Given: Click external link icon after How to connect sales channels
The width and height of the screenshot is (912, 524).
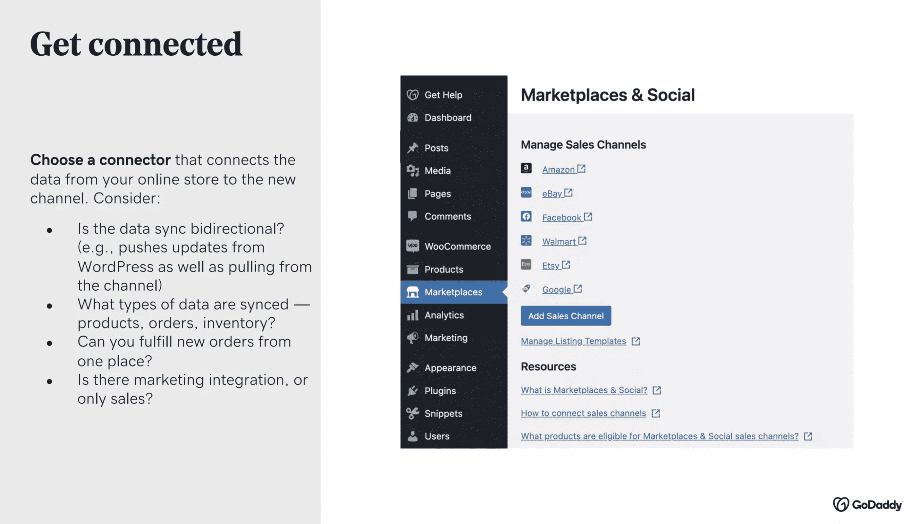Looking at the screenshot, I should pyautogui.click(x=656, y=414).
